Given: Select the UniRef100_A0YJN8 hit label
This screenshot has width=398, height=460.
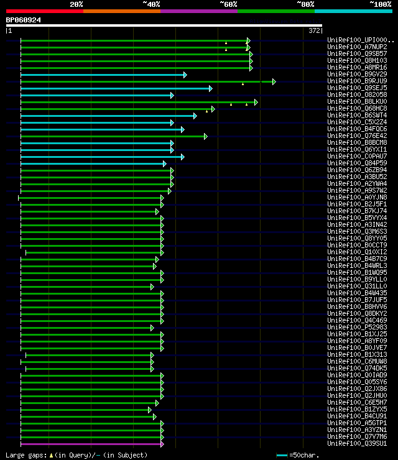Looking at the screenshot, I should coord(357,198).
